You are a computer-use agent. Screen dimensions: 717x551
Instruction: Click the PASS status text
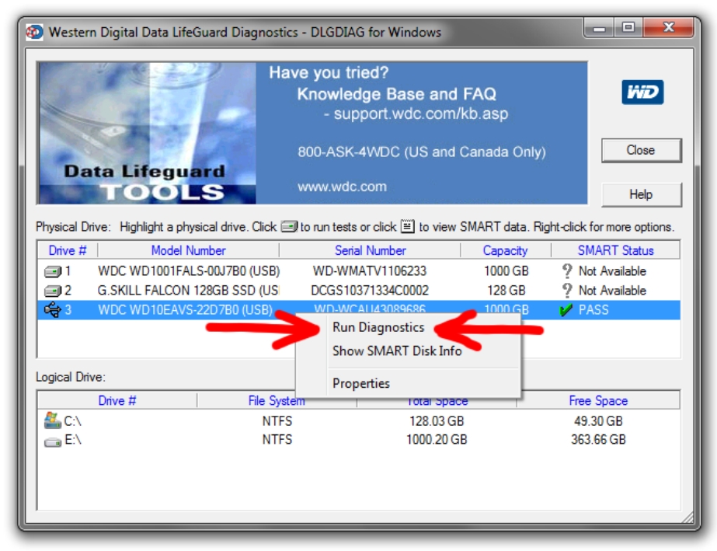coord(593,310)
